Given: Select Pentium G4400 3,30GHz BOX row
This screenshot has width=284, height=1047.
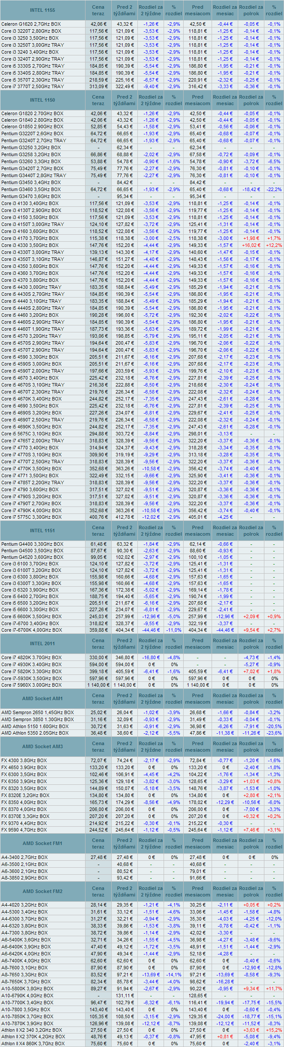Looking at the screenshot, I should click(142, 544).
